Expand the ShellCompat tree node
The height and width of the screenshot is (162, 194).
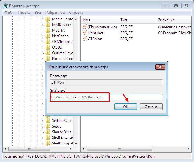[x=42, y=144]
